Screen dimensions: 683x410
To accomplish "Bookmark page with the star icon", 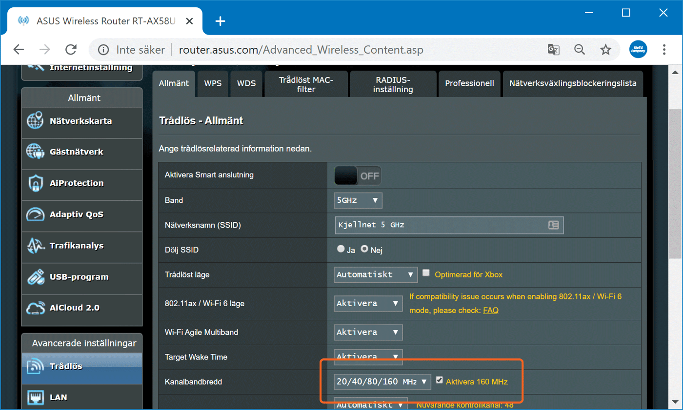I will (x=605, y=49).
